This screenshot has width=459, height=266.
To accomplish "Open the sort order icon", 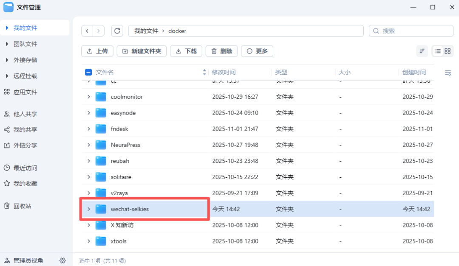I will tap(422, 51).
